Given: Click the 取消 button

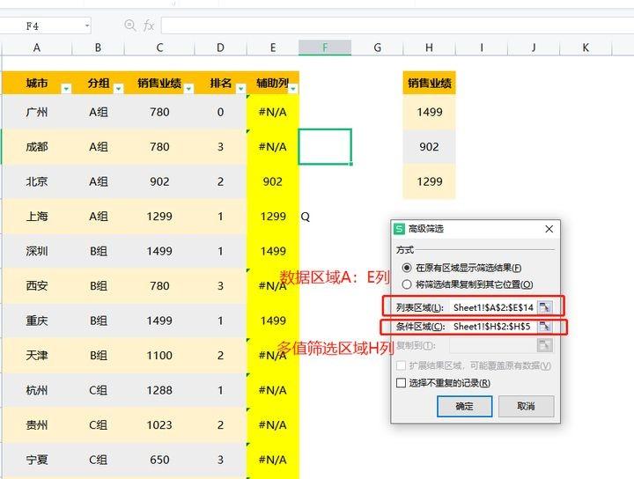Looking at the screenshot, I should point(526,406).
